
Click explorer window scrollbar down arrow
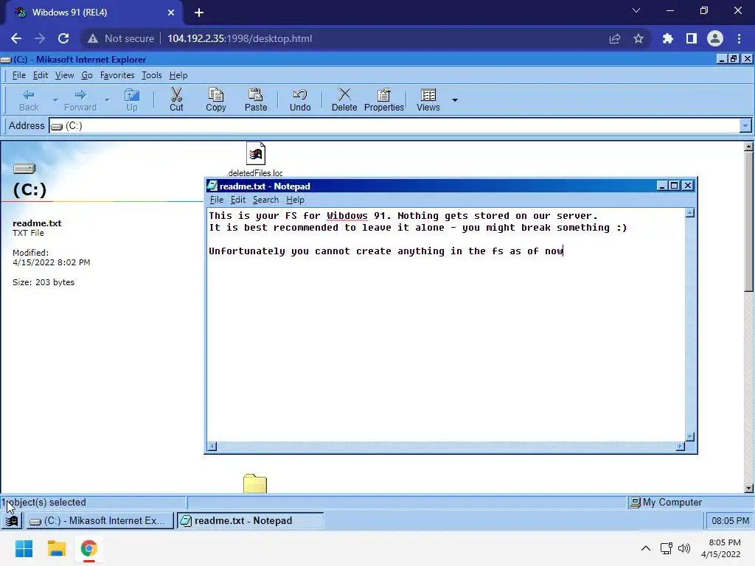pyautogui.click(x=748, y=488)
